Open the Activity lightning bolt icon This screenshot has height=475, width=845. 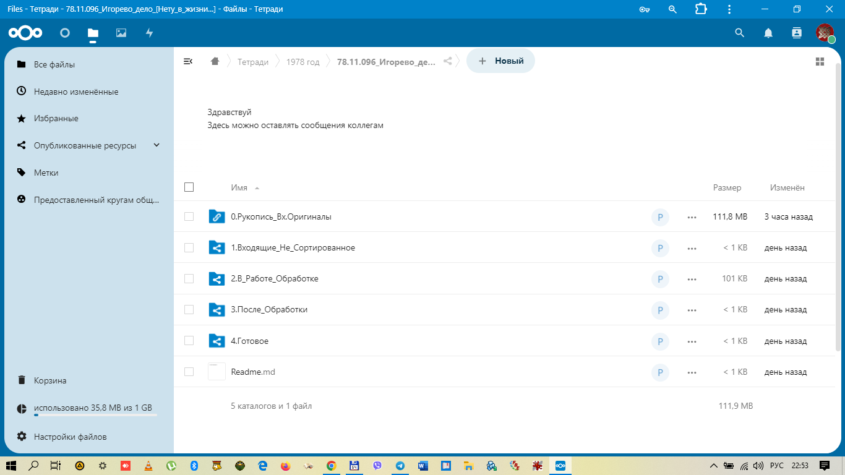coord(149,33)
